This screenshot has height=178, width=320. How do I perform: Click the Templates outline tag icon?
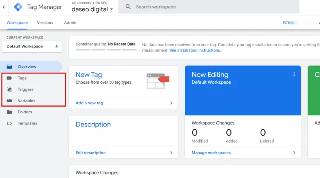point(9,123)
